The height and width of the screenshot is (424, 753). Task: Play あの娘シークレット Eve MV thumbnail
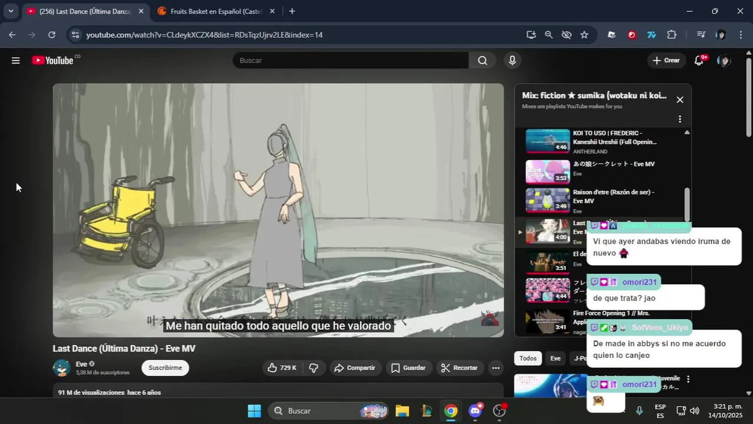pos(548,171)
